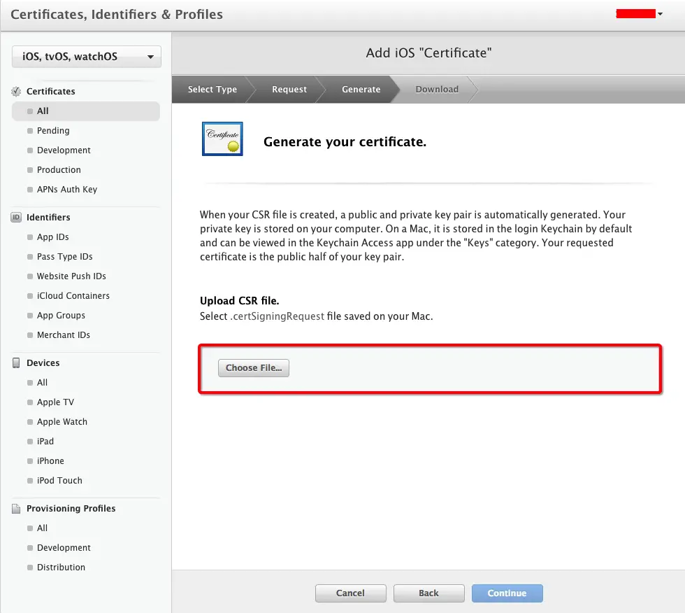Open Website Push IDs
The image size is (685, 613).
71,276
